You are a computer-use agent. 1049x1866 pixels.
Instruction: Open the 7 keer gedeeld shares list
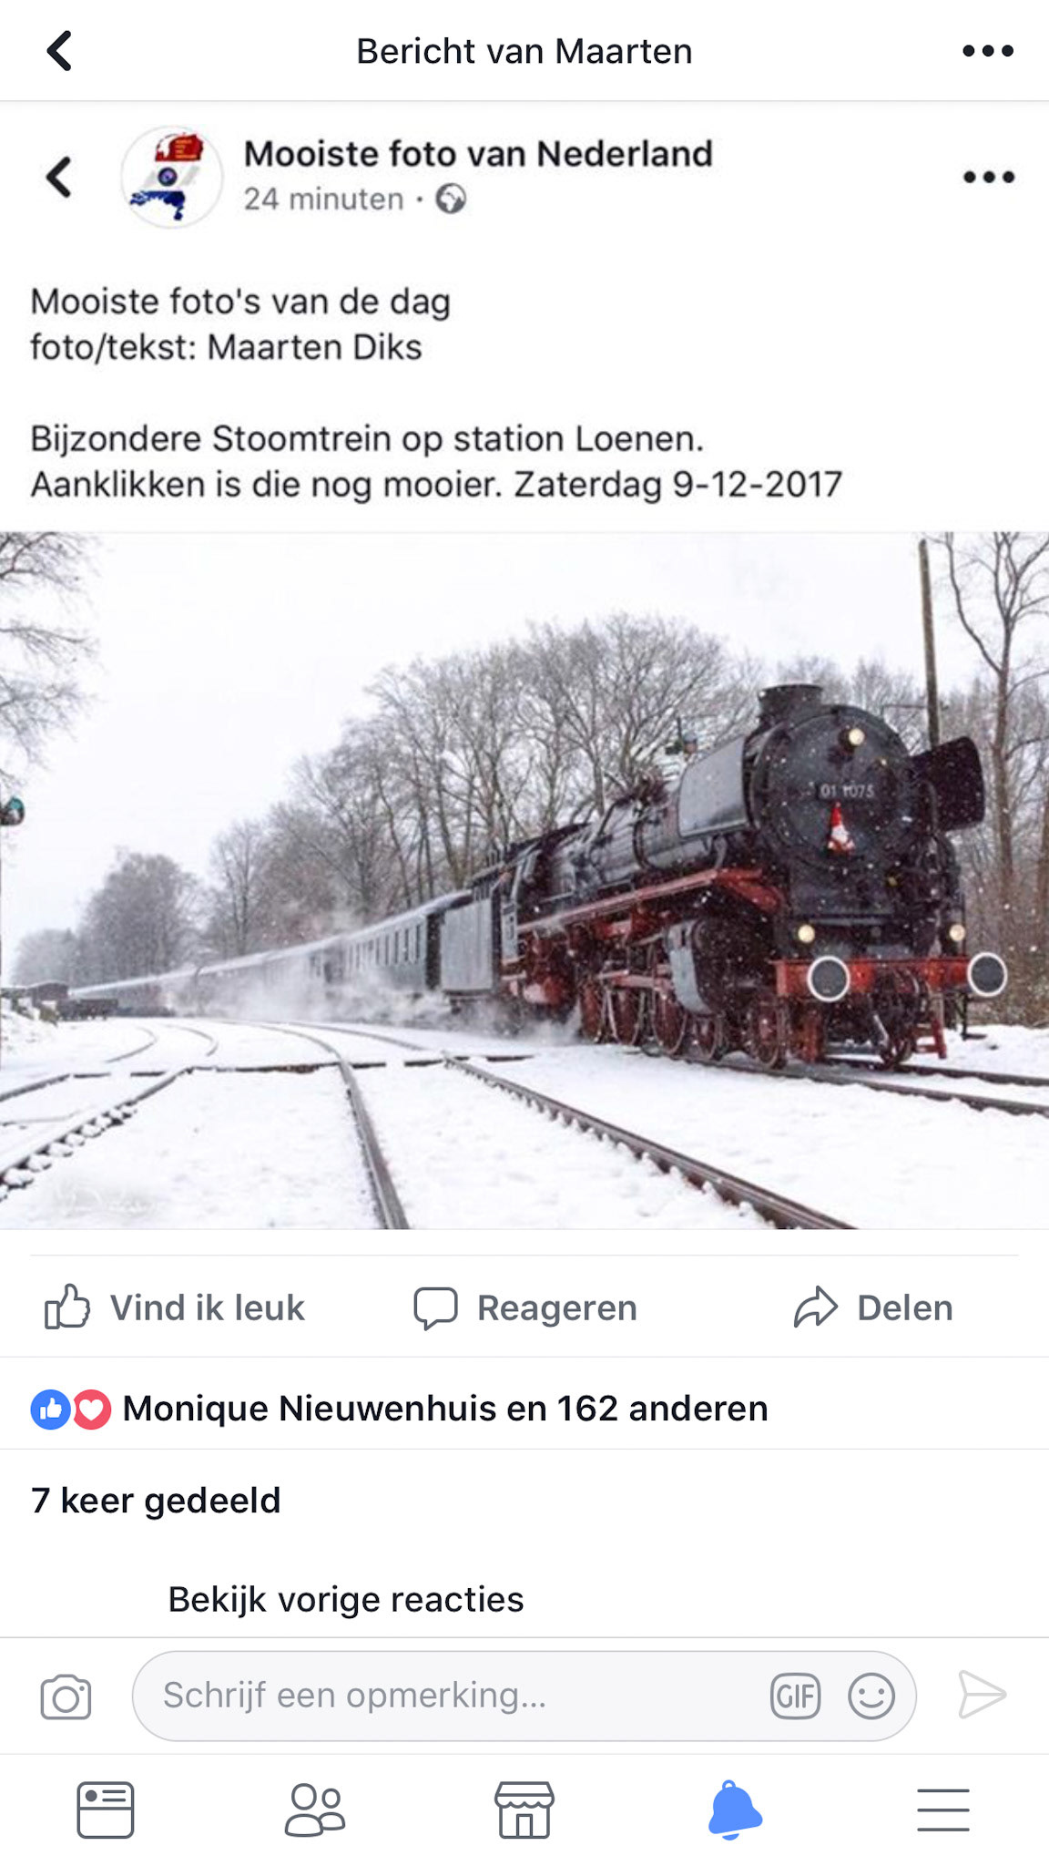(156, 1501)
